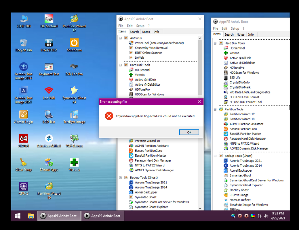Image resolution: width=299 pixels, height=230 pixels.
Task: Open the 20H2-508 computer icon
Action: [x=24, y=21]
